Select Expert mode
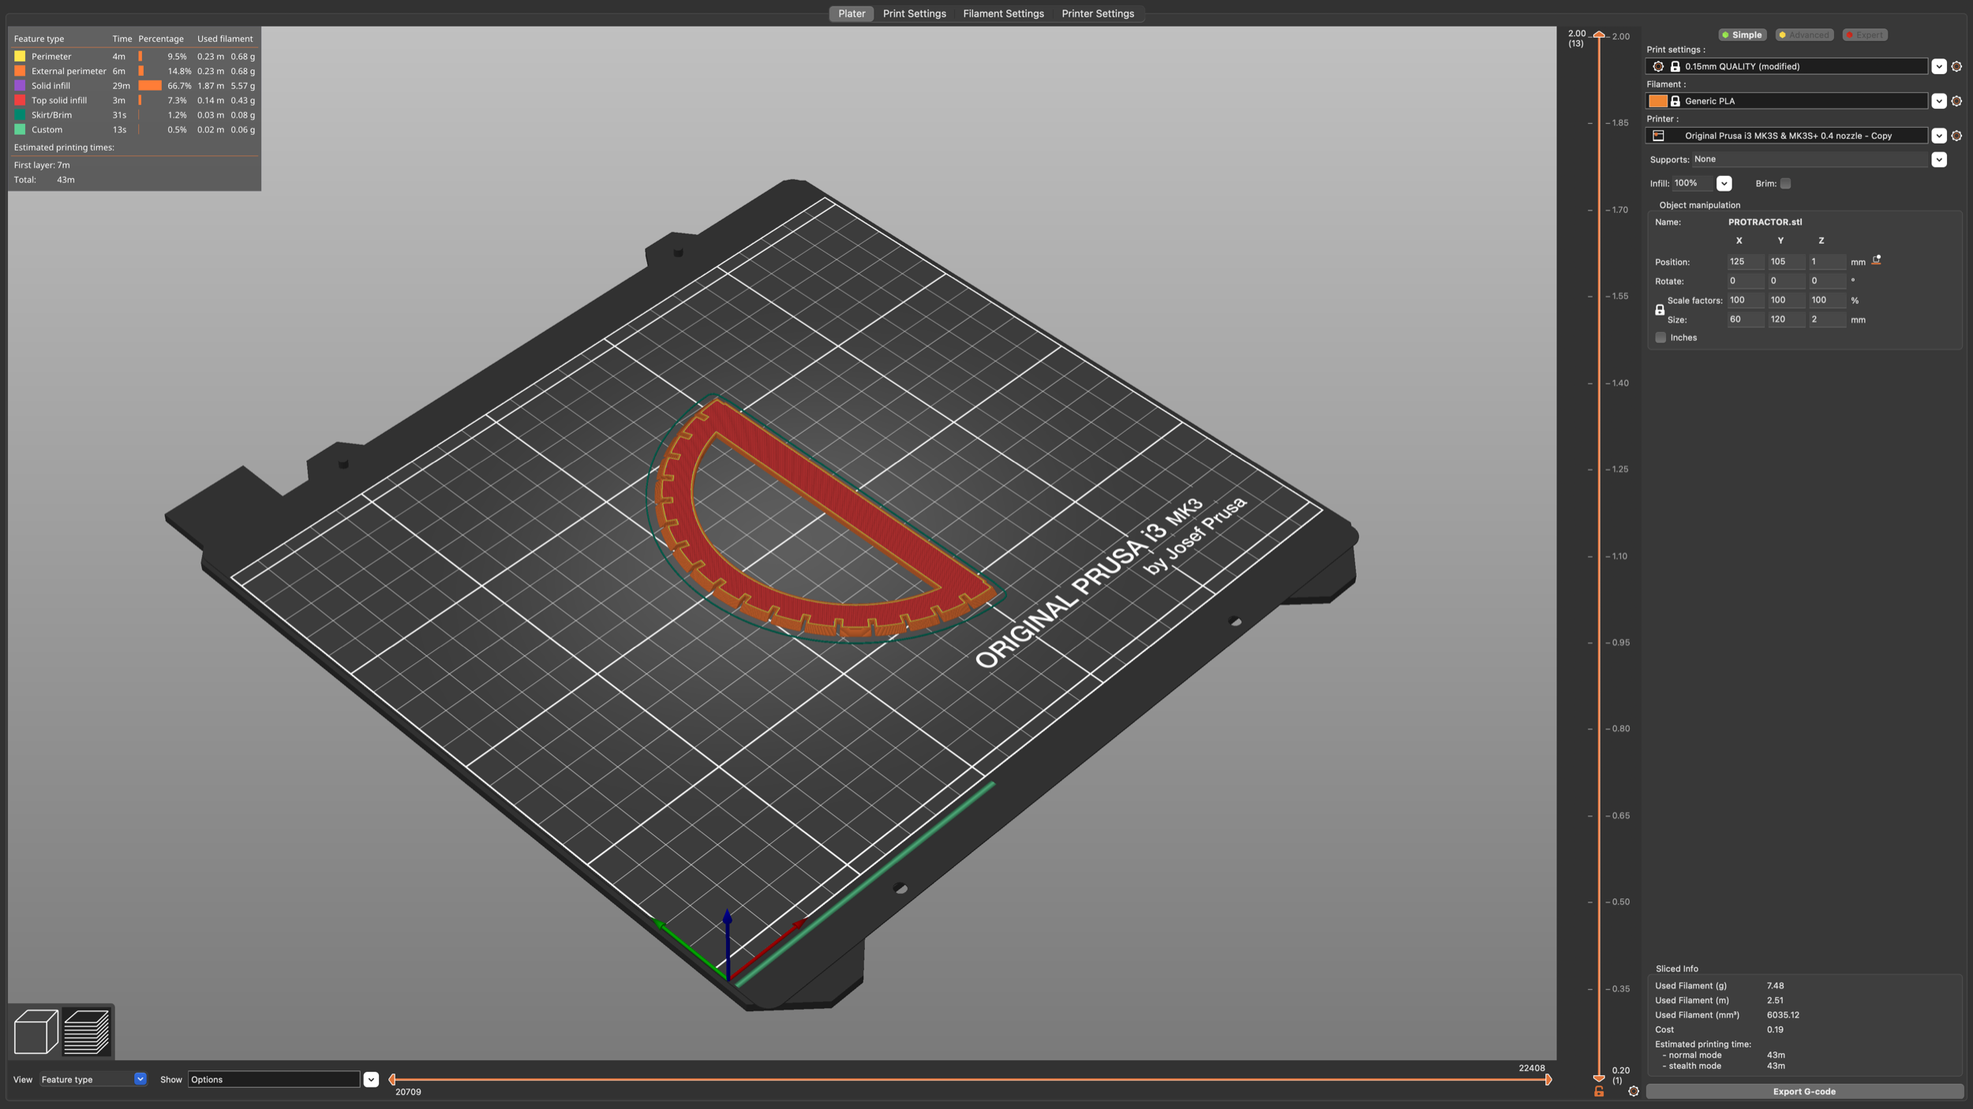Image resolution: width=1973 pixels, height=1109 pixels. [x=1865, y=35]
